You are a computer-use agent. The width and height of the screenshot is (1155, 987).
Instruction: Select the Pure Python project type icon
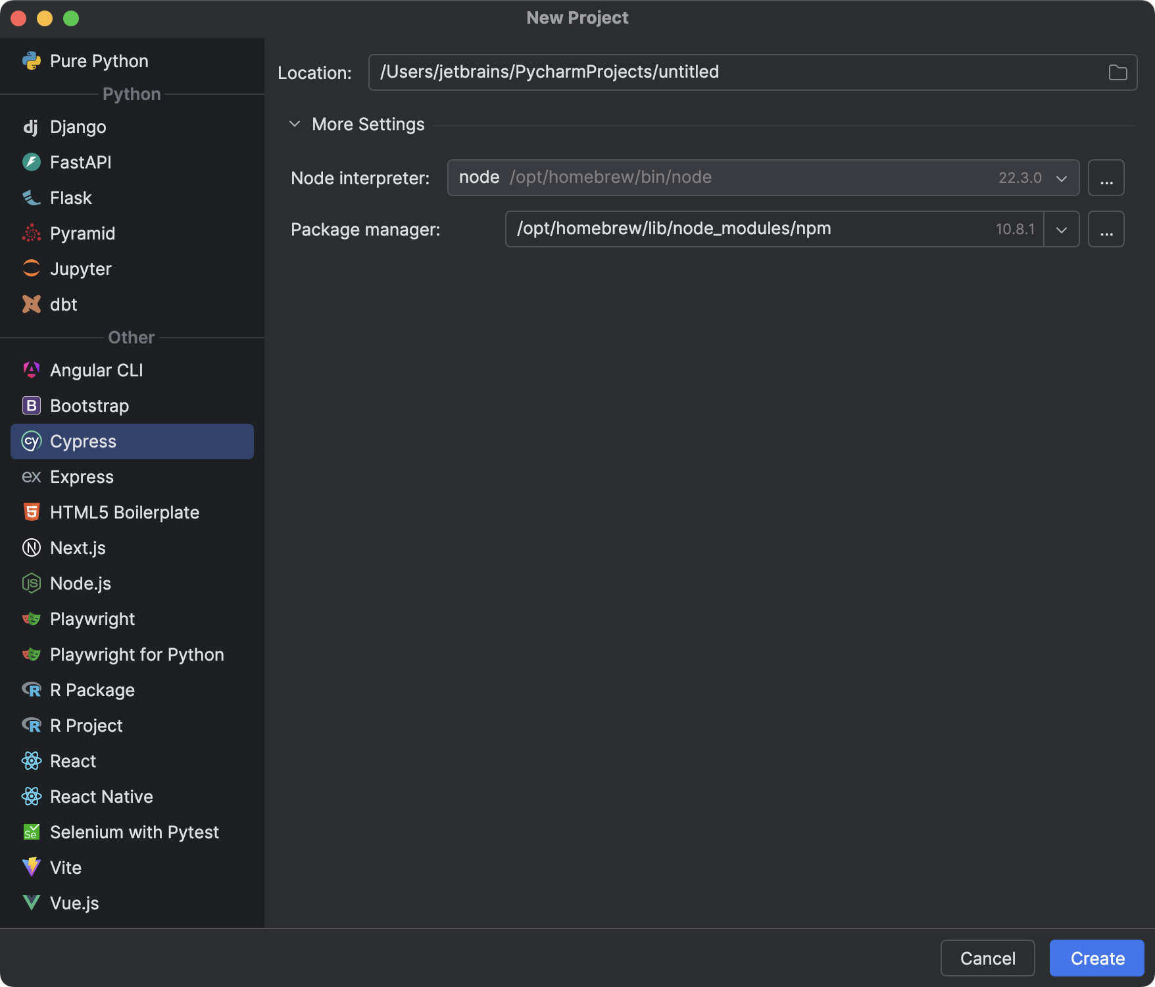point(31,61)
